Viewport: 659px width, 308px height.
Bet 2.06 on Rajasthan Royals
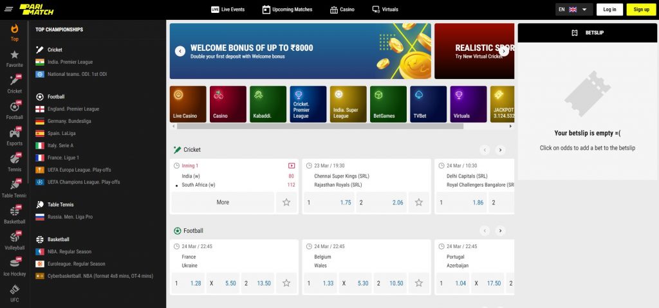point(381,202)
